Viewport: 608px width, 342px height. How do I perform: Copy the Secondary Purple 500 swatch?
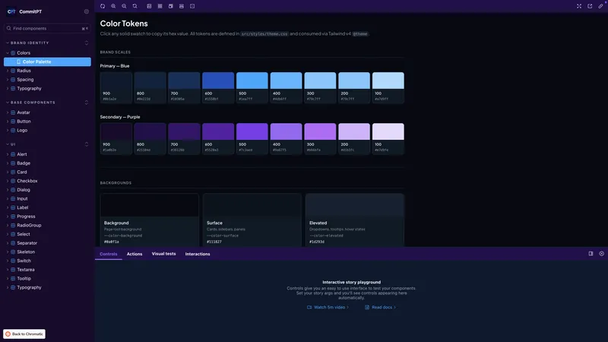point(252,139)
